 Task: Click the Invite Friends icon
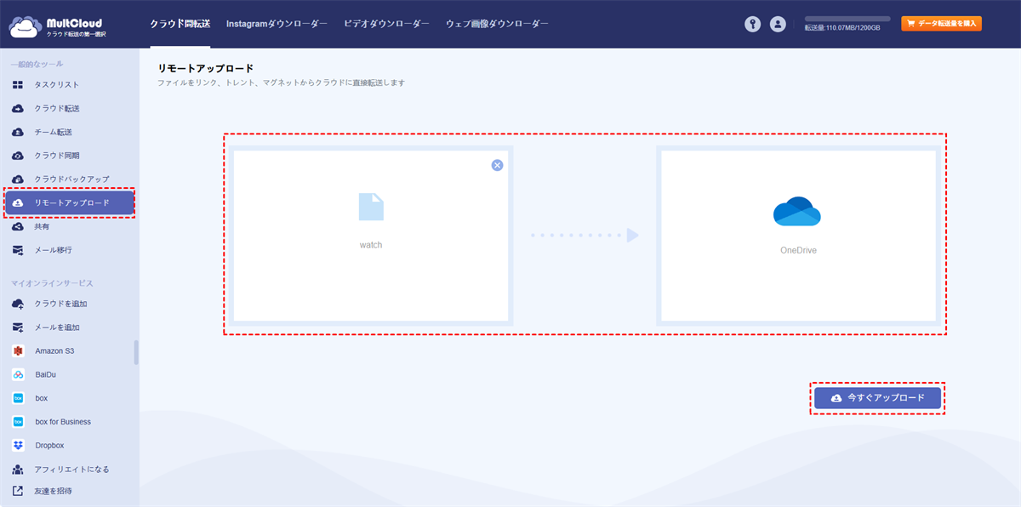(x=18, y=492)
